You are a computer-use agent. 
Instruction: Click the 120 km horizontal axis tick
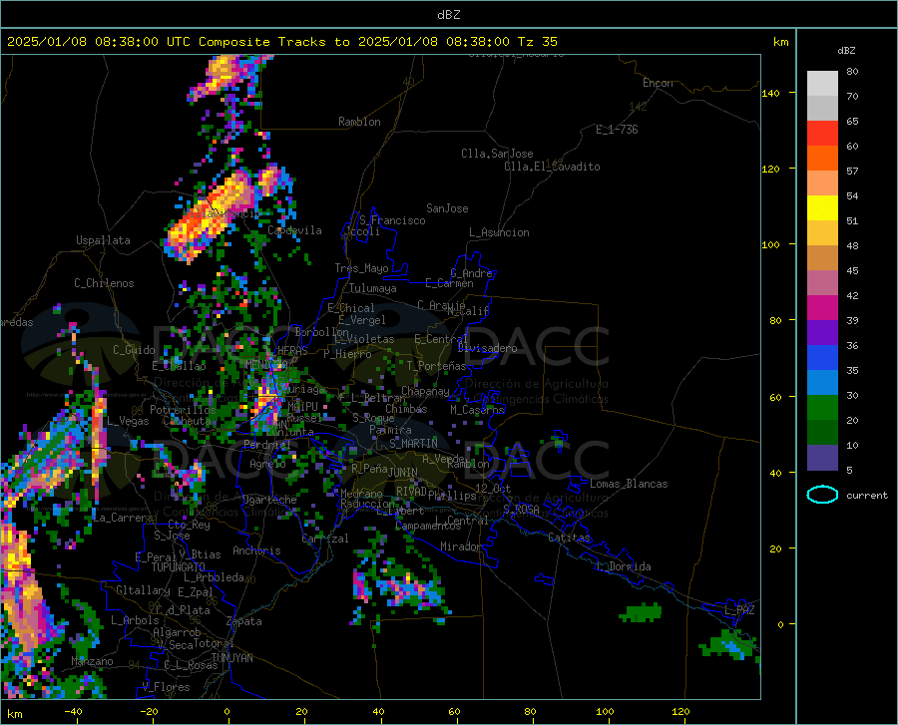[680, 711]
